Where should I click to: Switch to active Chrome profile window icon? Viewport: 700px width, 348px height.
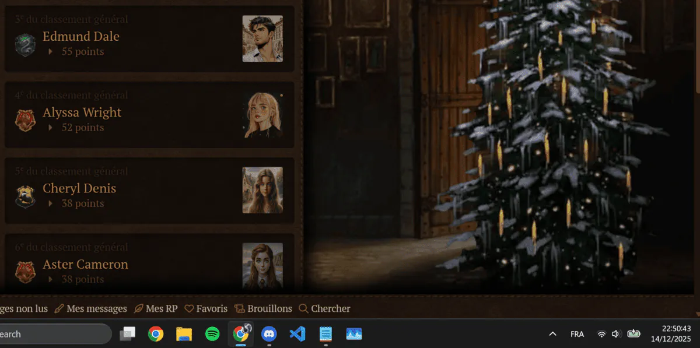point(241,334)
